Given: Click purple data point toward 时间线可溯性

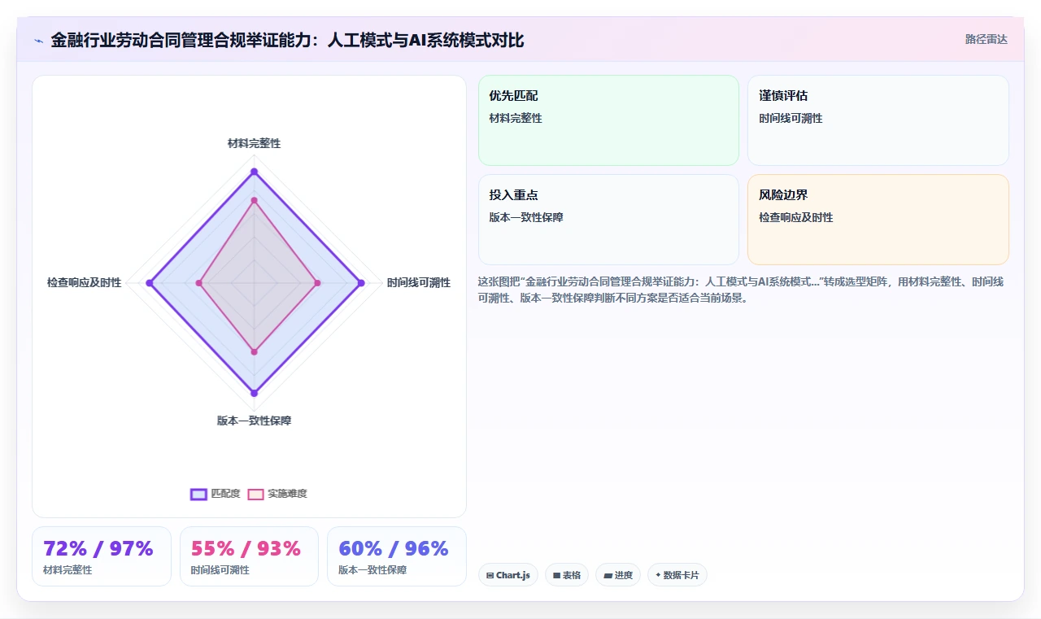Looking at the screenshot, I should pos(361,283).
